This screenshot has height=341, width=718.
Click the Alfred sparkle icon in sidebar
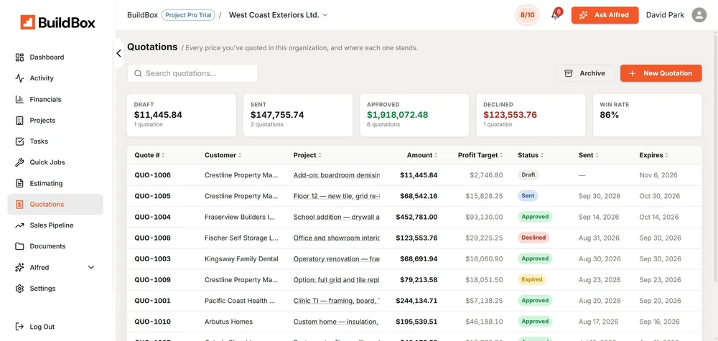click(19, 267)
